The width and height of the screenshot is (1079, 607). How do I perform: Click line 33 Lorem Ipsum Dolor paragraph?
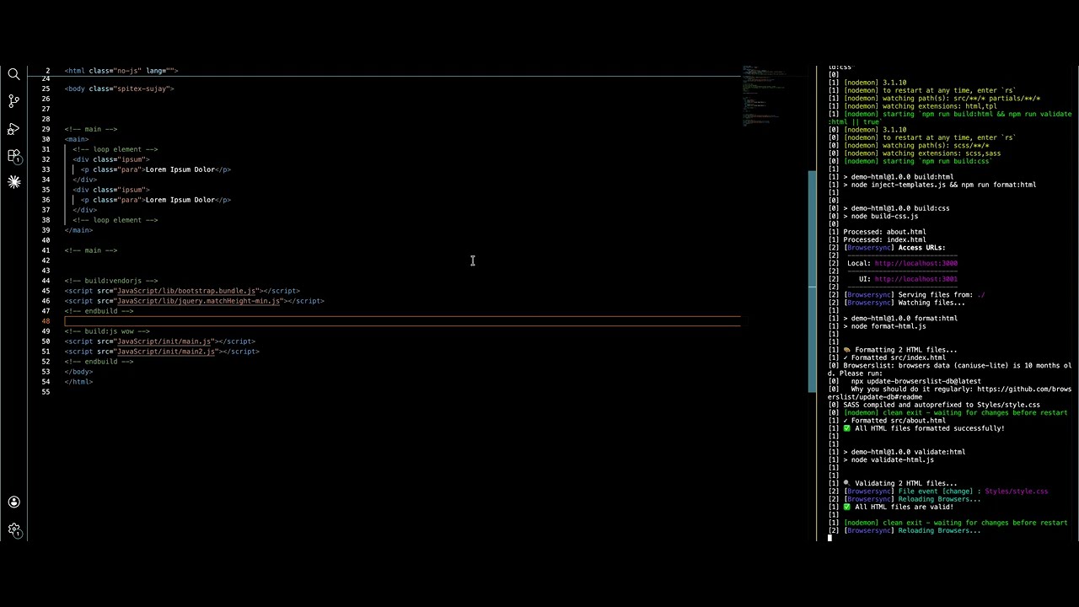tap(156, 169)
